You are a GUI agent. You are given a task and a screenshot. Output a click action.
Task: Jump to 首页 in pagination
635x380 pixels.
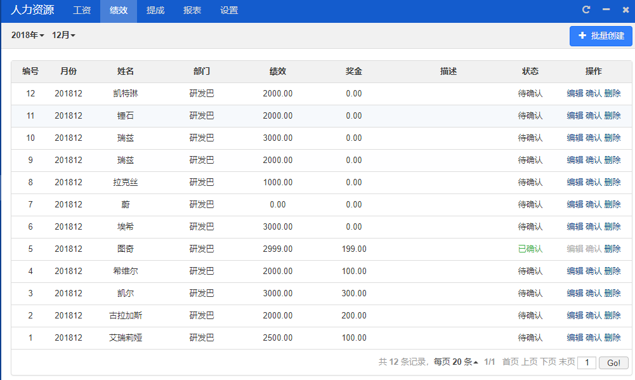click(x=510, y=362)
